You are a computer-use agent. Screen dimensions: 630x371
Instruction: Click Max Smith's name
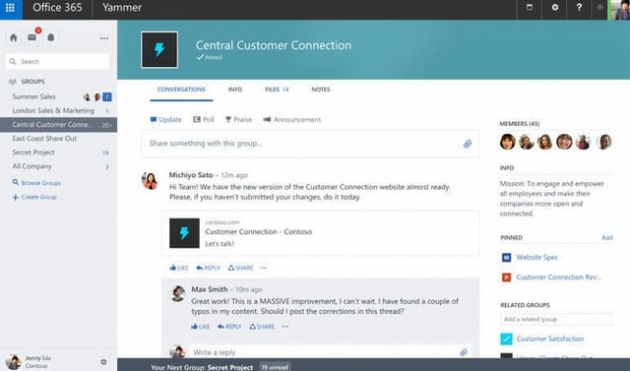pos(210,289)
